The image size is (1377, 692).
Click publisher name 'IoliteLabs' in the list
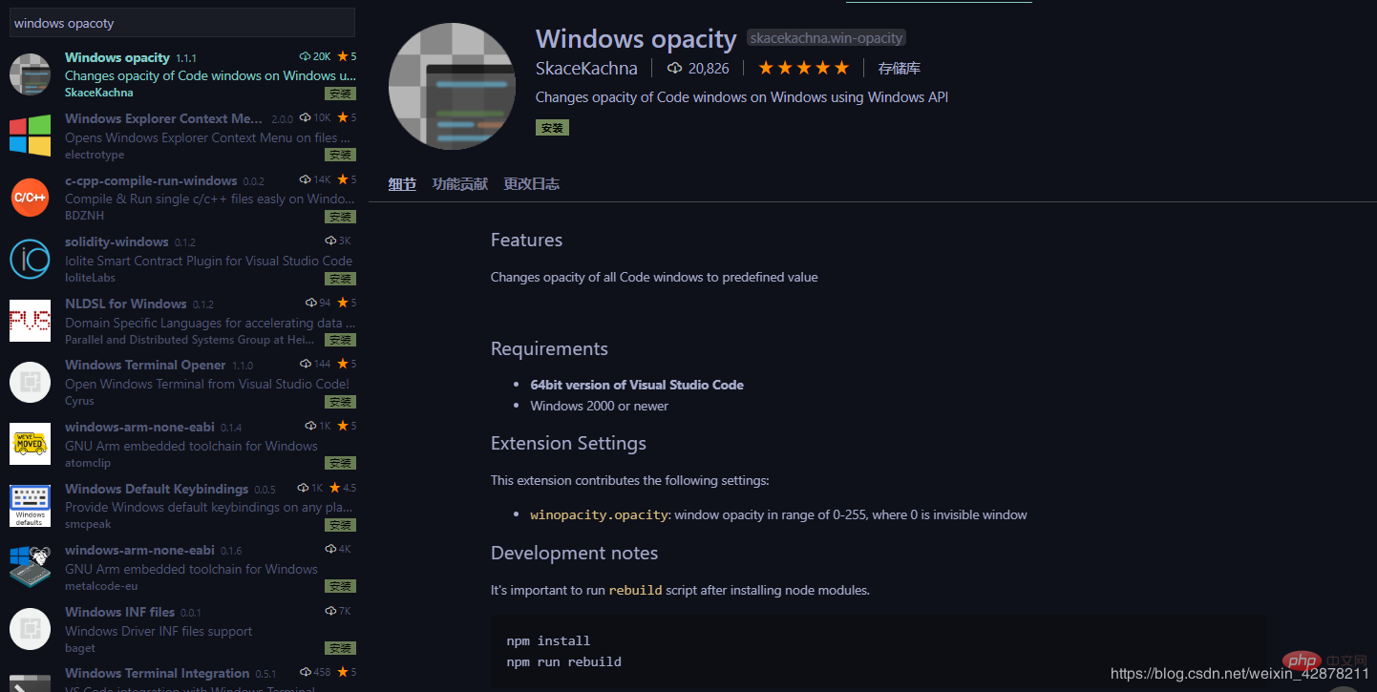click(x=91, y=278)
